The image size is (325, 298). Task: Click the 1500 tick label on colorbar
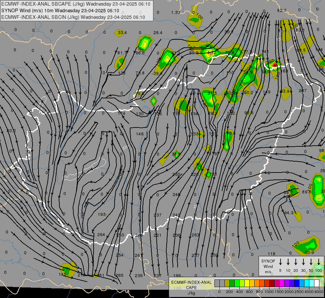pyautogui.click(x=279, y=292)
